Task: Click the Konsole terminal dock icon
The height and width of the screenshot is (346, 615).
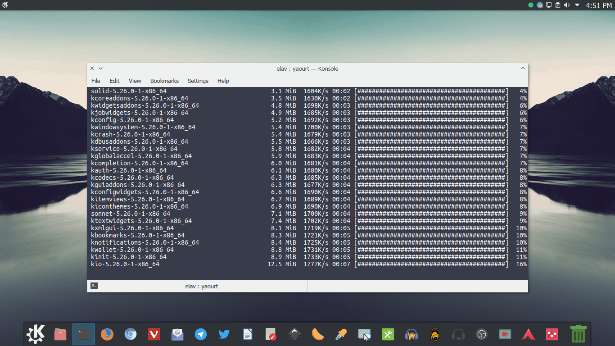Action: point(83,334)
